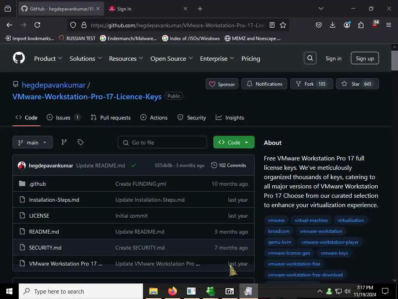398x299 pixels.
Task: Fork the repository with Fork button
Action: (311, 84)
